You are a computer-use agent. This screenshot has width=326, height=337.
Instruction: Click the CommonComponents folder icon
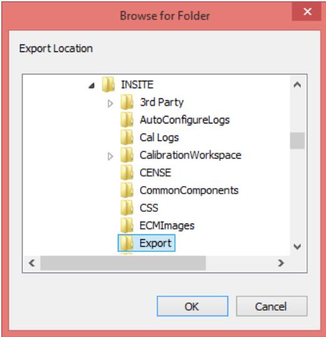pos(127,190)
